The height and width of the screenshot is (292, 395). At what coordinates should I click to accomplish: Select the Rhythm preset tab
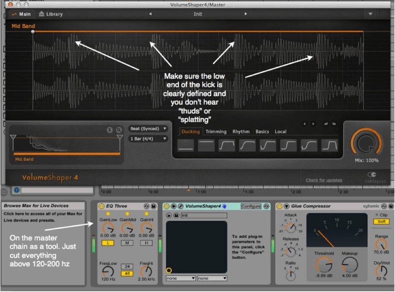point(241,132)
